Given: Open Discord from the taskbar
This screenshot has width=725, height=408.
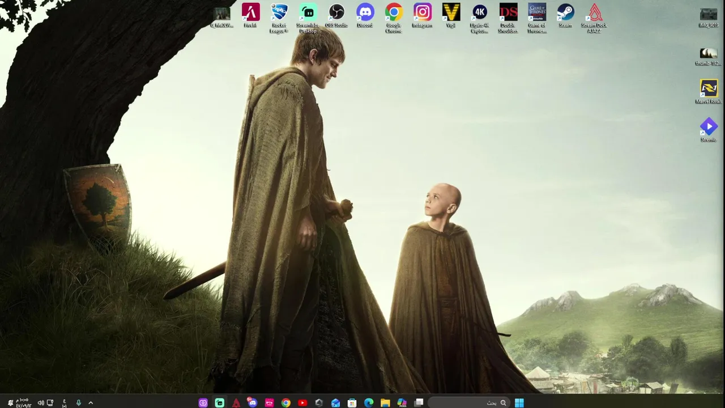Looking at the screenshot, I should [x=253, y=403].
